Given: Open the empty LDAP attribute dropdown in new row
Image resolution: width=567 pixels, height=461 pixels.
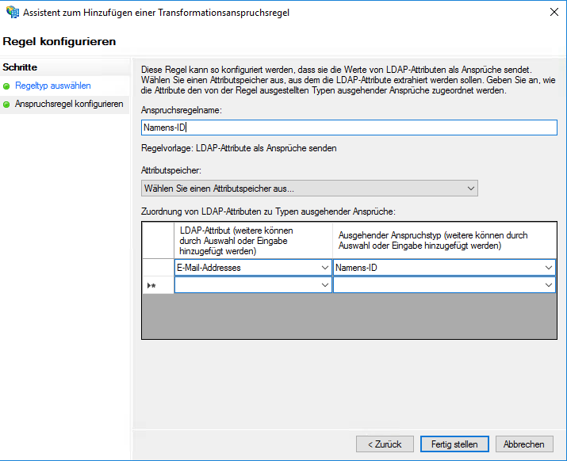Looking at the screenshot, I should [324, 284].
